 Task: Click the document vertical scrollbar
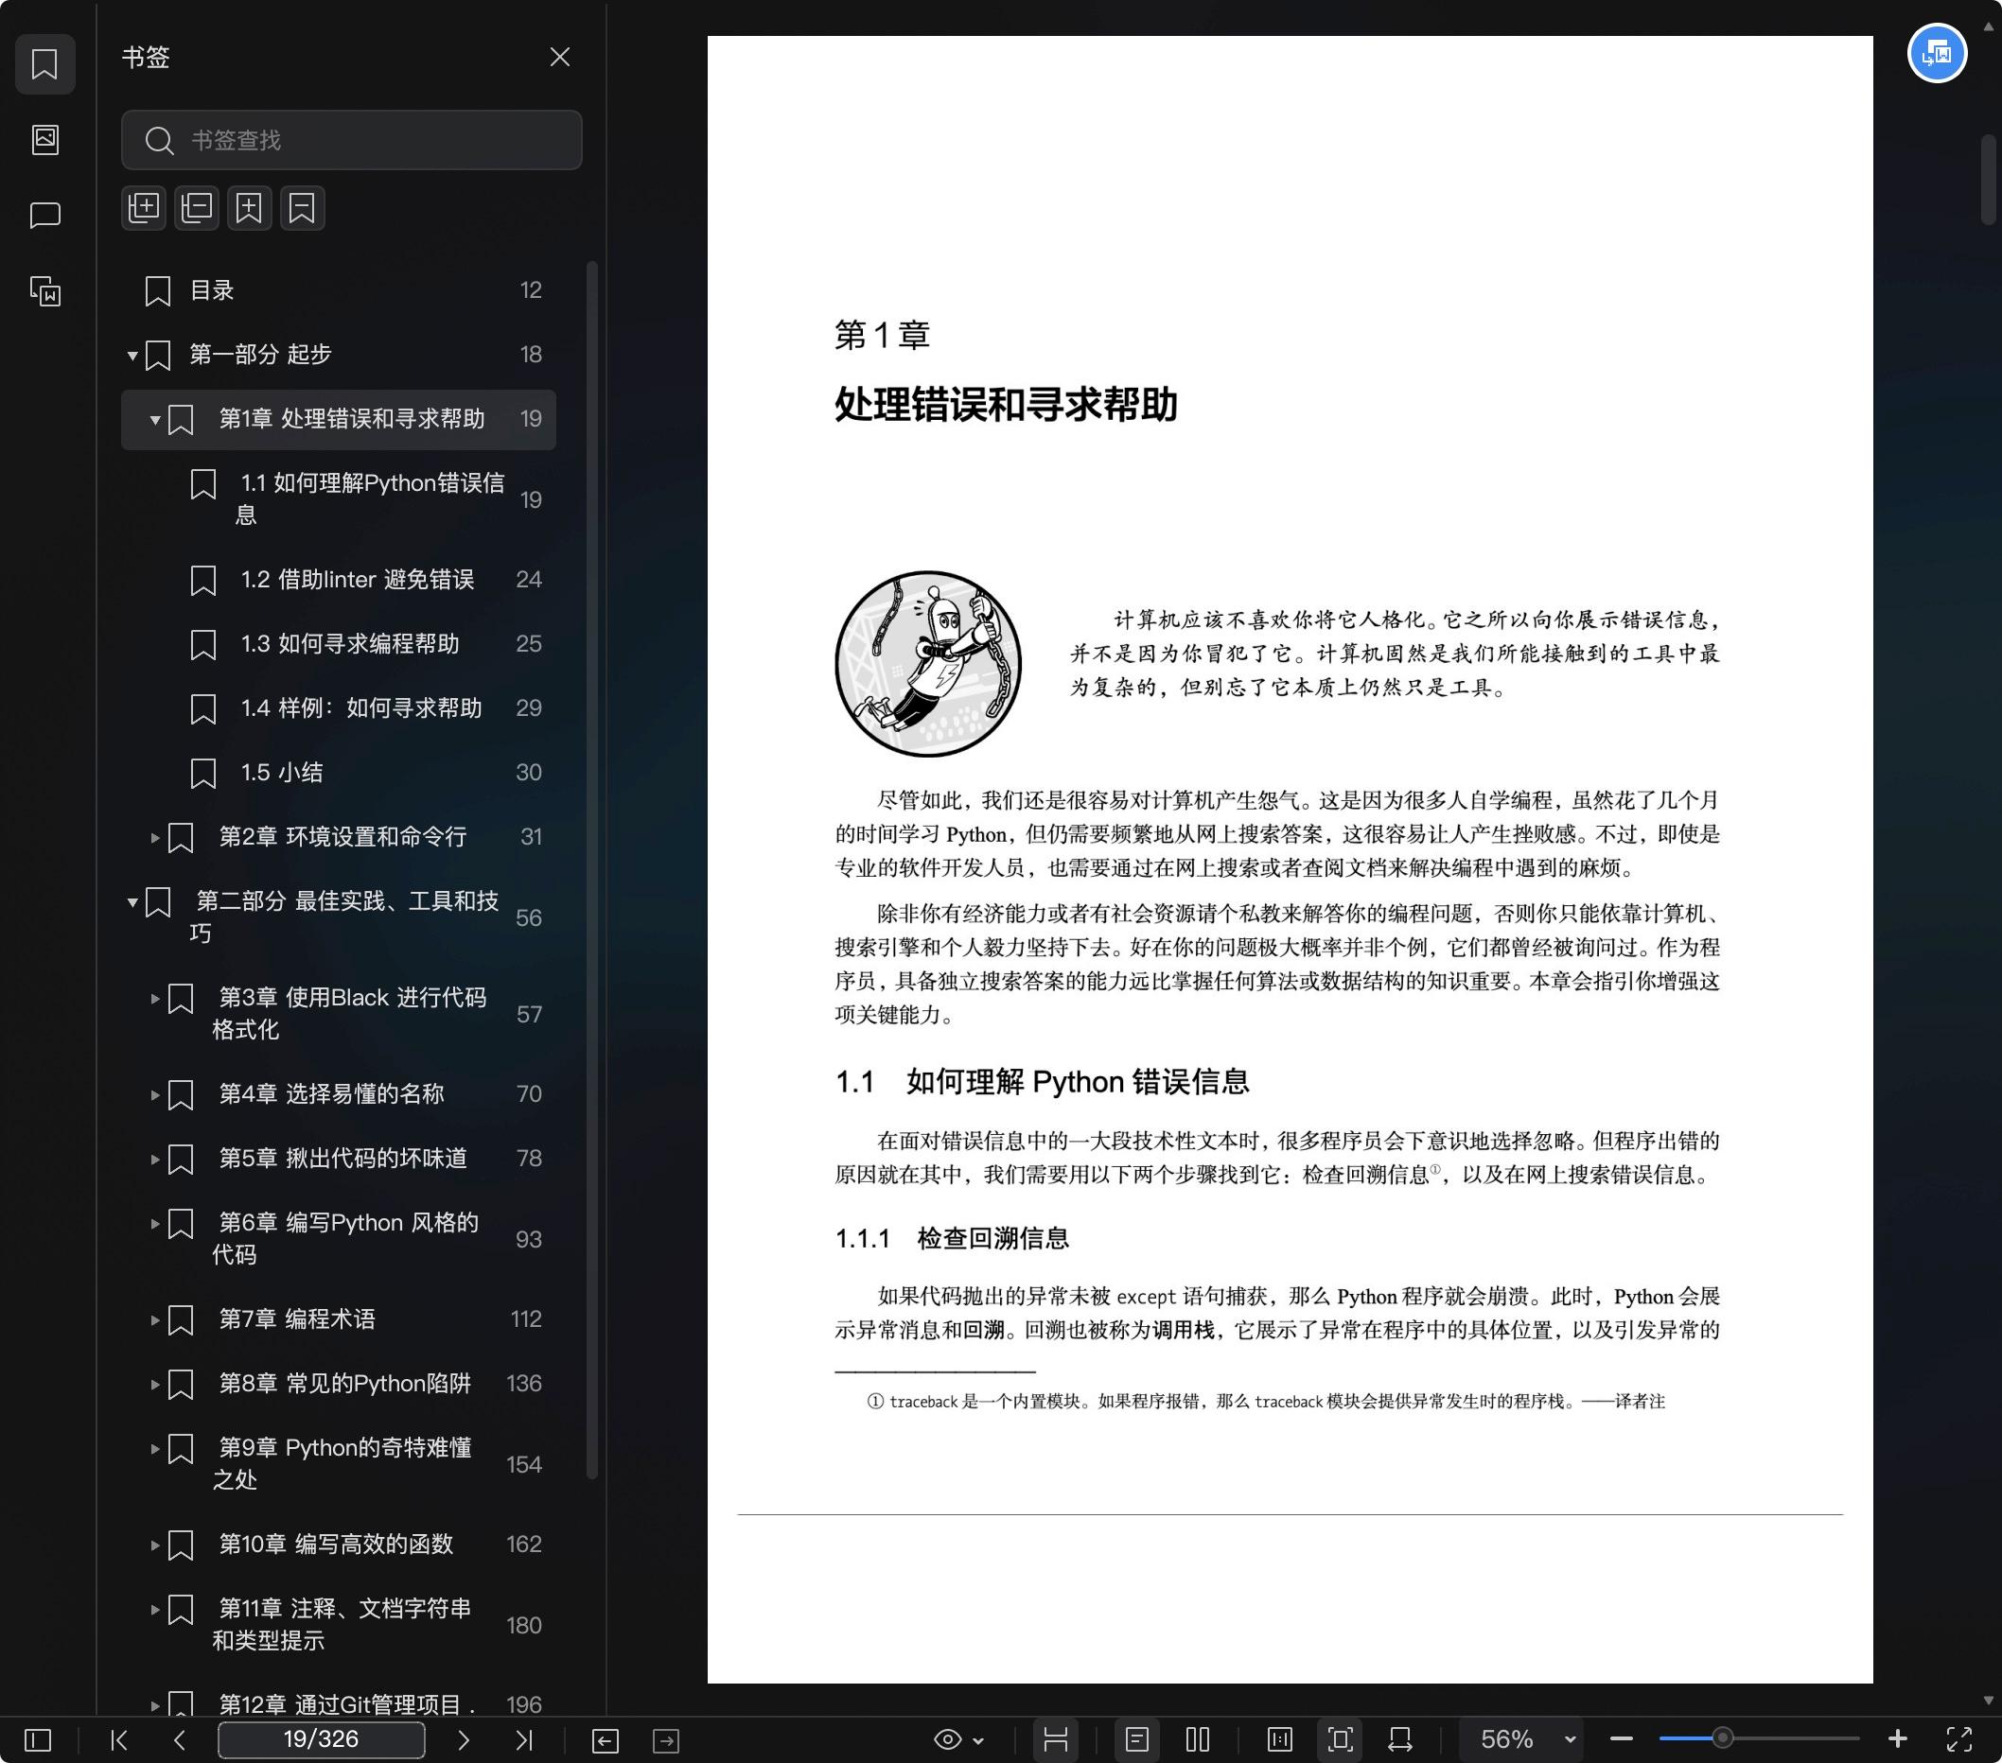point(1989,181)
